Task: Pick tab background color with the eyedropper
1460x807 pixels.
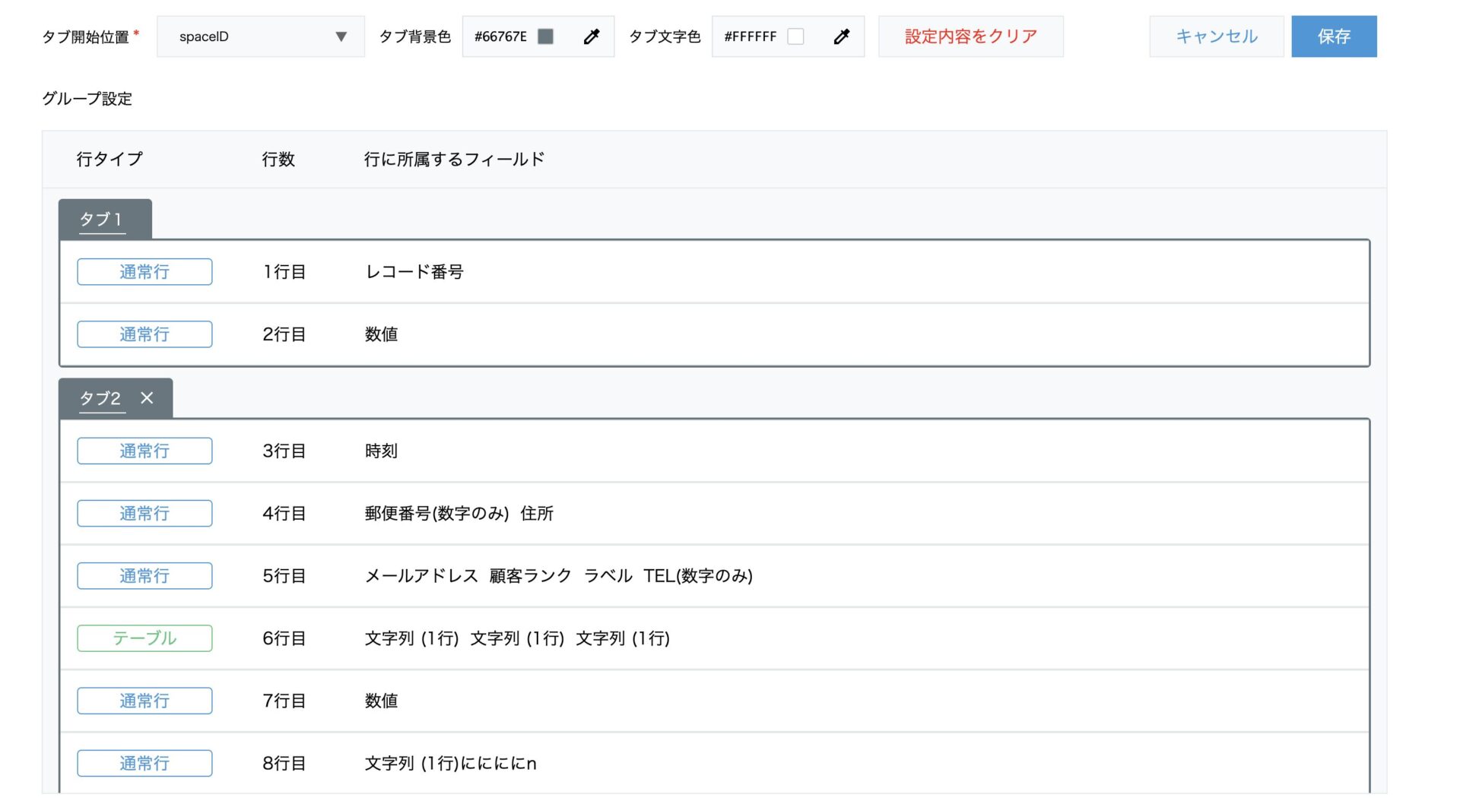Action: [x=592, y=36]
